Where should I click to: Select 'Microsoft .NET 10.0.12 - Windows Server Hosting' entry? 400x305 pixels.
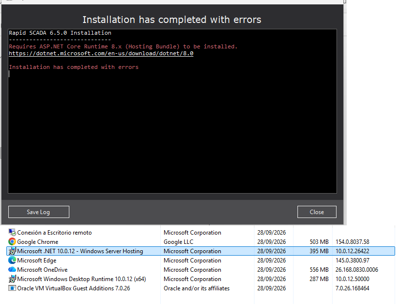[x=80, y=251]
